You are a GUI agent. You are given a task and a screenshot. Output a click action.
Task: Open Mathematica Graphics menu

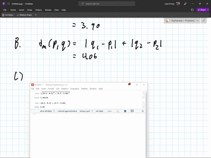65,89
